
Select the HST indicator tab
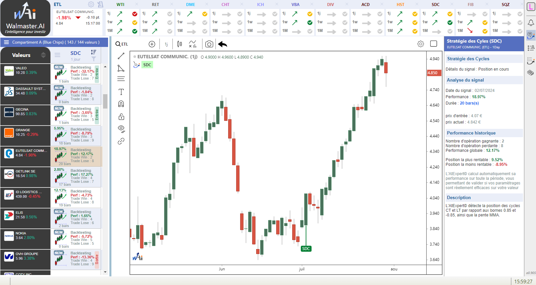pos(401,5)
